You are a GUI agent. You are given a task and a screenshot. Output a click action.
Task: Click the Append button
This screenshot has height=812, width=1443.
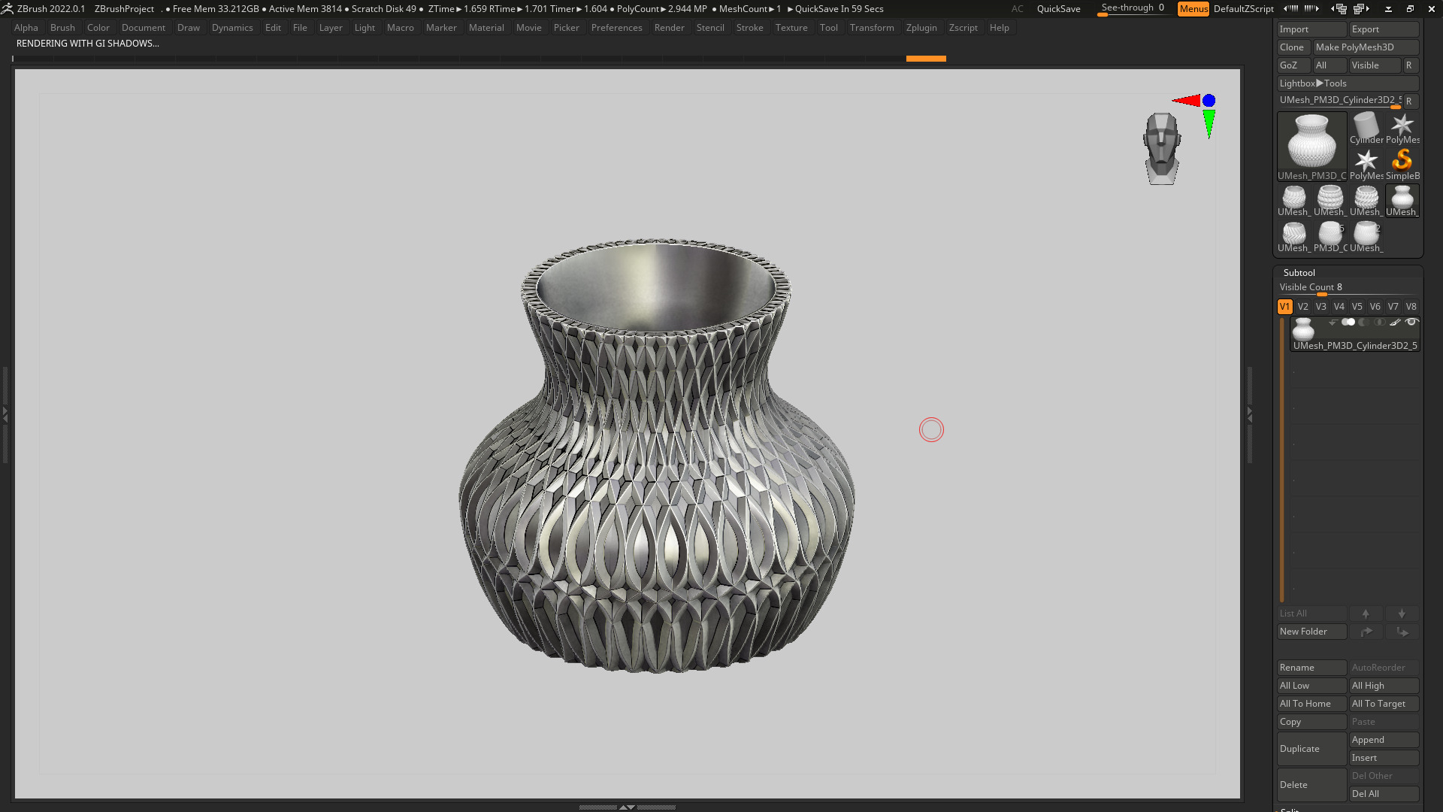[x=1384, y=740]
